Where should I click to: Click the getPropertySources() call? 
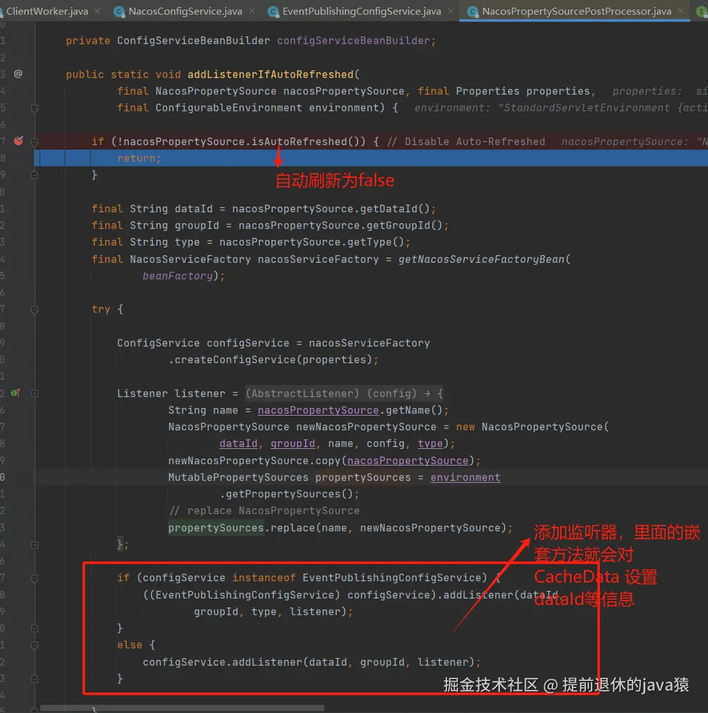click(x=289, y=494)
